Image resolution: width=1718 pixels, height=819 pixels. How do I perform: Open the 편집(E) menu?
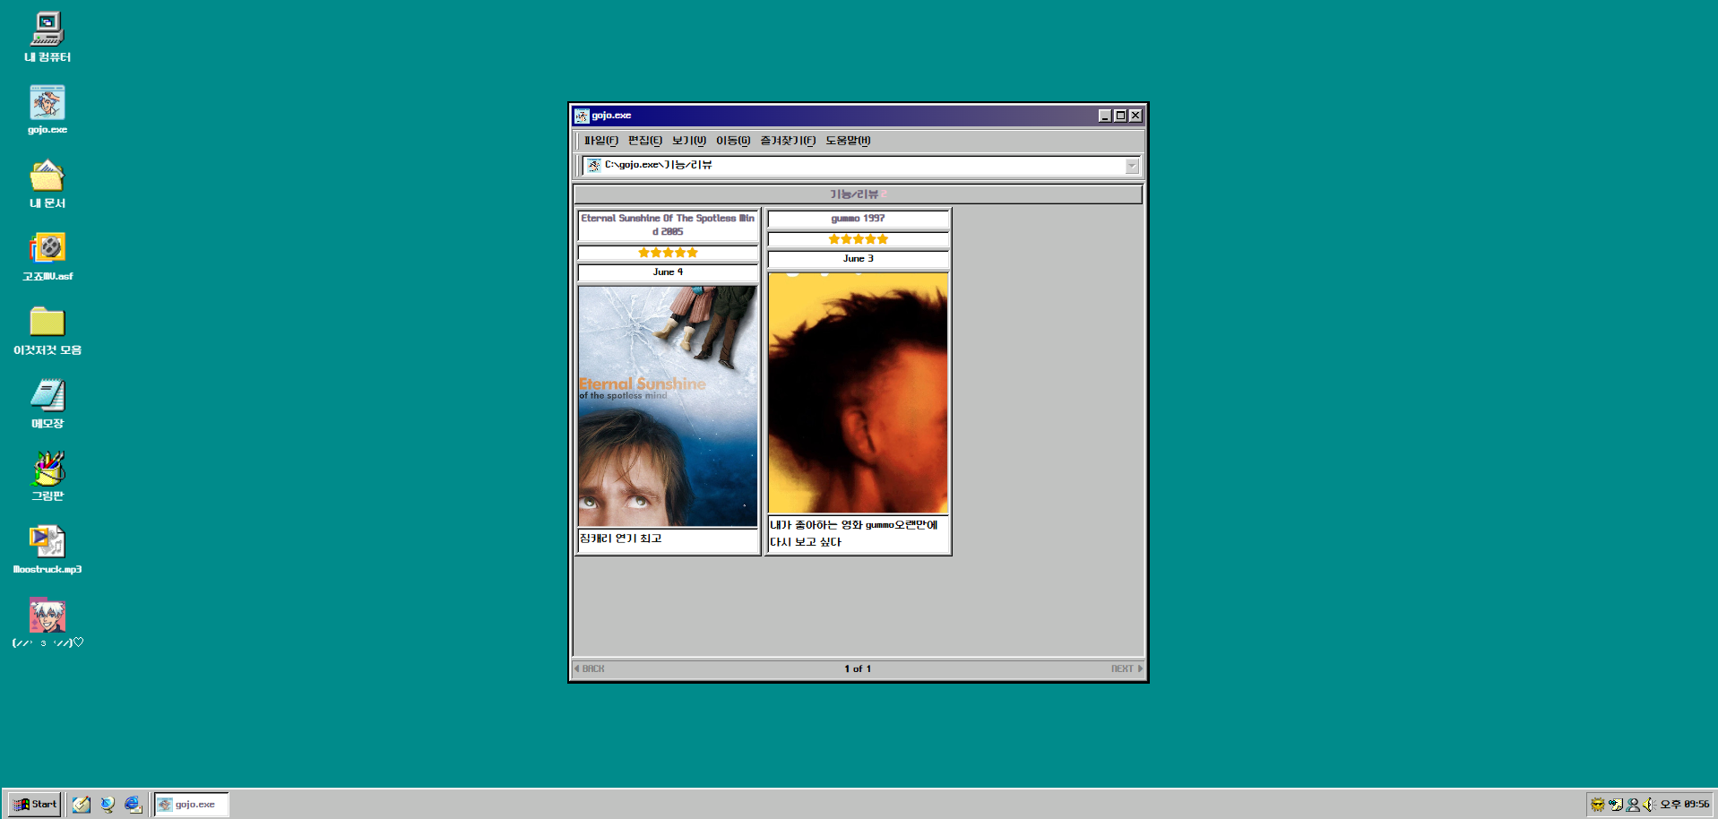click(x=645, y=141)
